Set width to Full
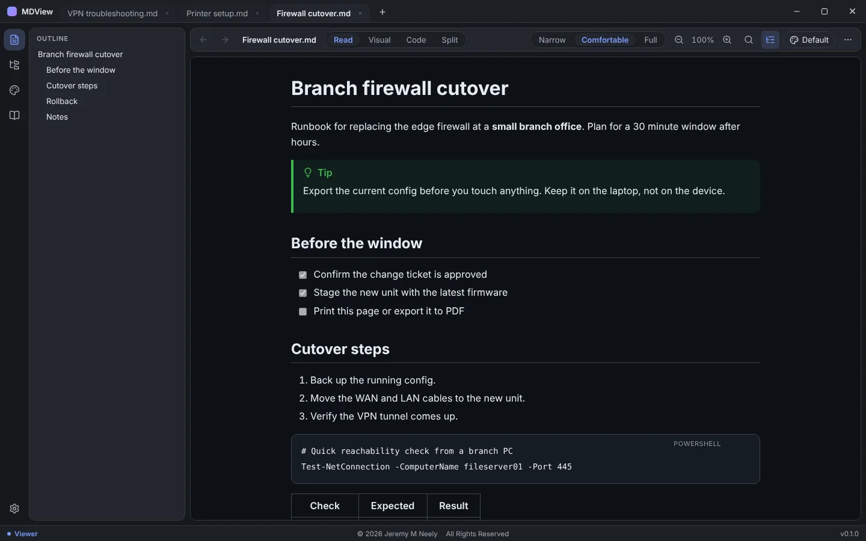Screen dimensions: 866x541 651,40
